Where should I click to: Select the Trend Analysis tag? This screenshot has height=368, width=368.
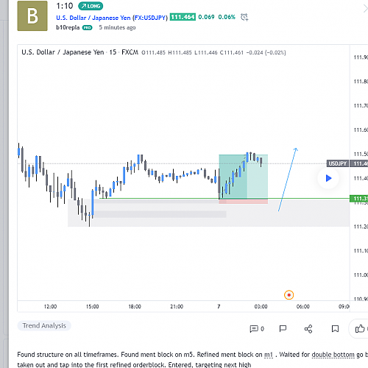[x=44, y=325]
